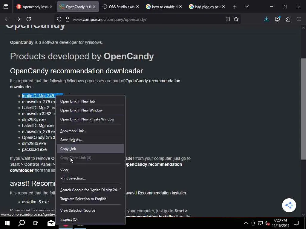Choose Translate Selection to English

[x=90, y=199]
